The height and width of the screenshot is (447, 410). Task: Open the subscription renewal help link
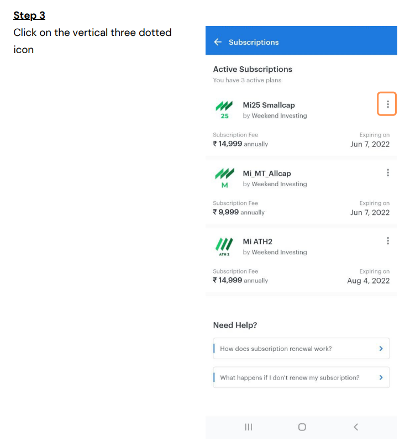[x=281, y=349]
